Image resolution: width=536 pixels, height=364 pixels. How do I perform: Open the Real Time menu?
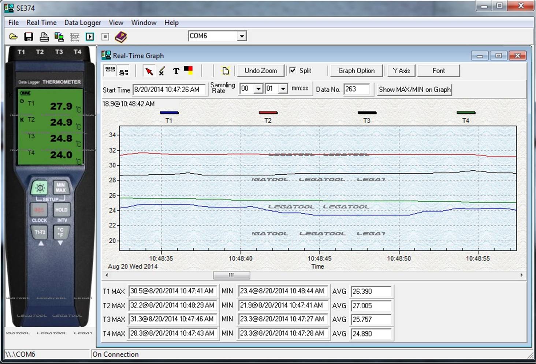[41, 23]
